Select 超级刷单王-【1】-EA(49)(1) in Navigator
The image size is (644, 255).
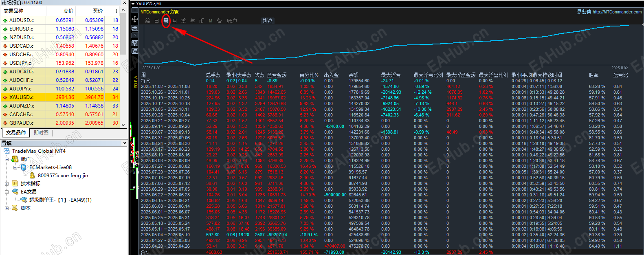click(x=60, y=200)
